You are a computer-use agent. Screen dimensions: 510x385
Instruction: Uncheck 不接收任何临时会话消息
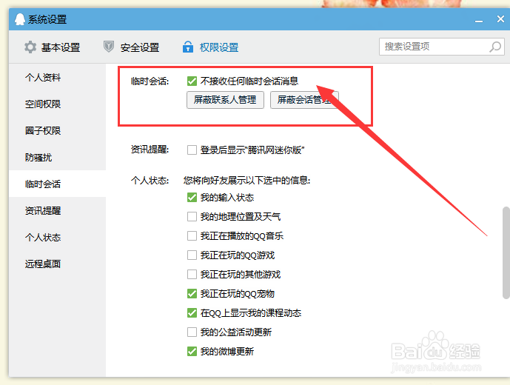coord(192,81)
